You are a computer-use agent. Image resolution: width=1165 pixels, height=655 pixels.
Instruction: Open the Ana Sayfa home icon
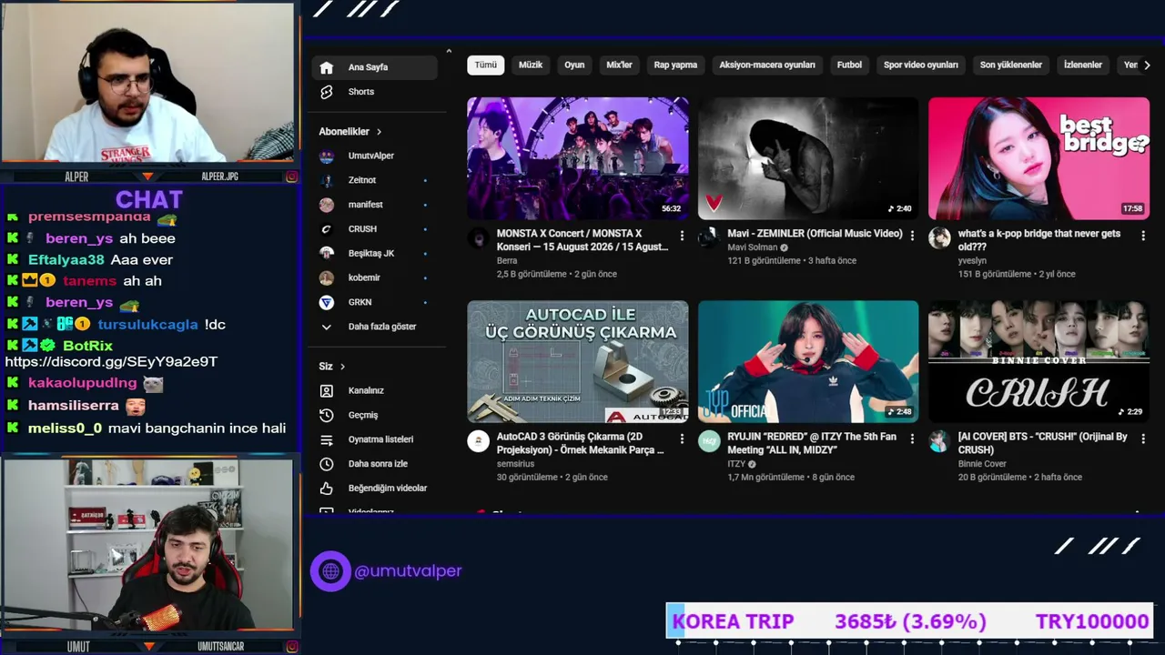(327, 67)
